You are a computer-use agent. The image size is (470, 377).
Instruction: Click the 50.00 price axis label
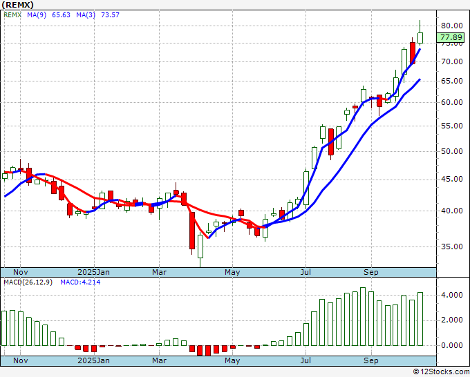[452, 151]
